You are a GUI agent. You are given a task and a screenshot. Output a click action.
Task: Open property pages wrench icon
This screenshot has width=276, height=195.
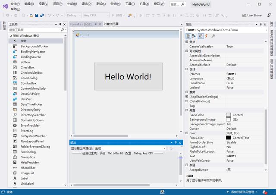click(x=213, y=36)
